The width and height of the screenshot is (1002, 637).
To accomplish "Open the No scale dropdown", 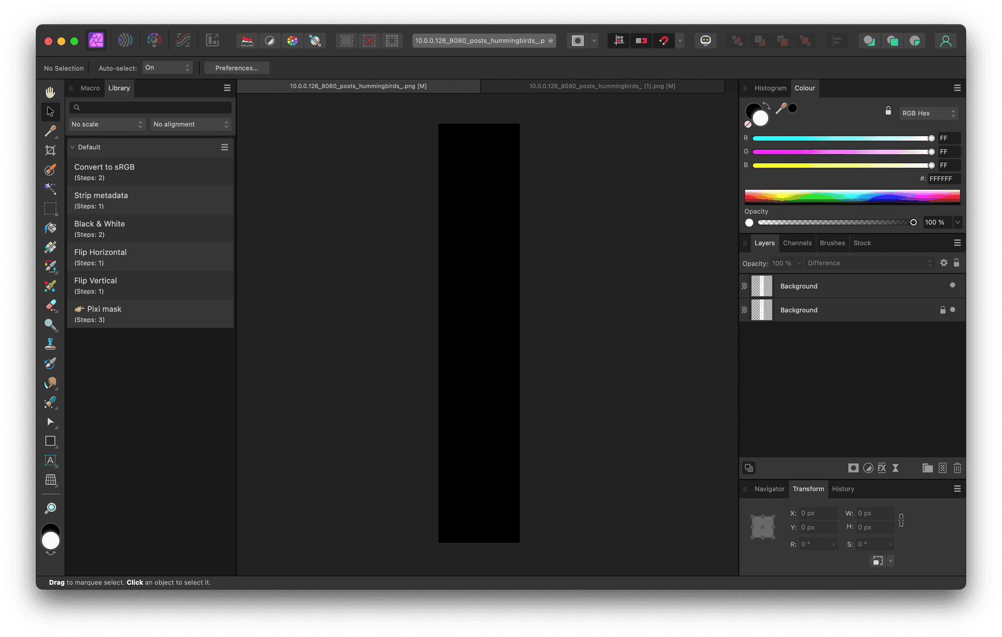I will (x=107, y=124).
